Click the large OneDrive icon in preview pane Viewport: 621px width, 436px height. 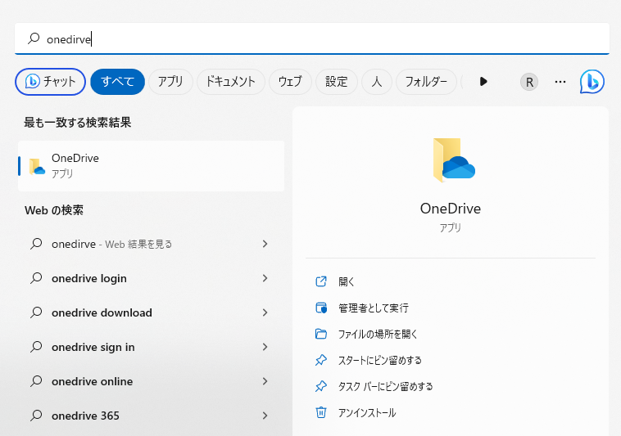click(454, 160)
